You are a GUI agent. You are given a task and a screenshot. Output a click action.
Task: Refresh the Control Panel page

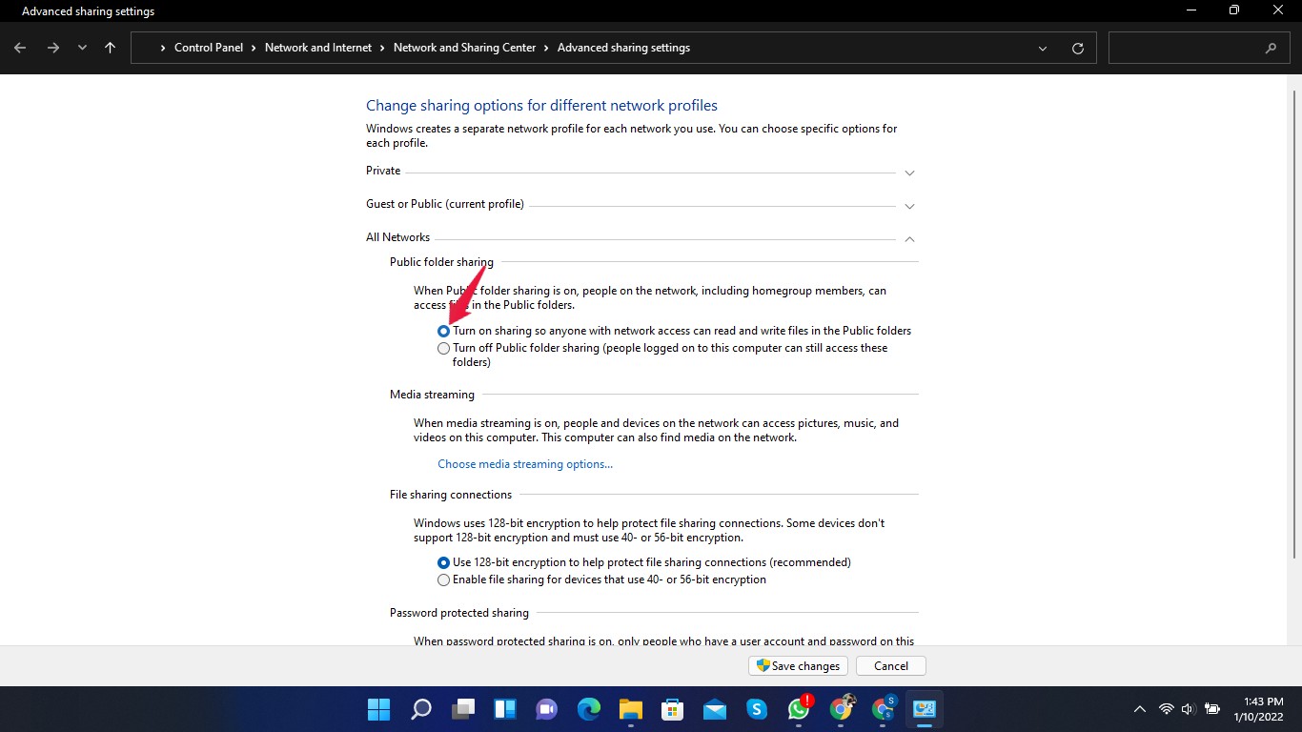click(x=1077, y=47)
